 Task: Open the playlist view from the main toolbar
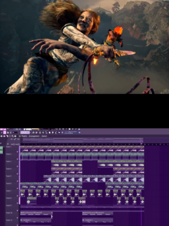pos(33,133)
